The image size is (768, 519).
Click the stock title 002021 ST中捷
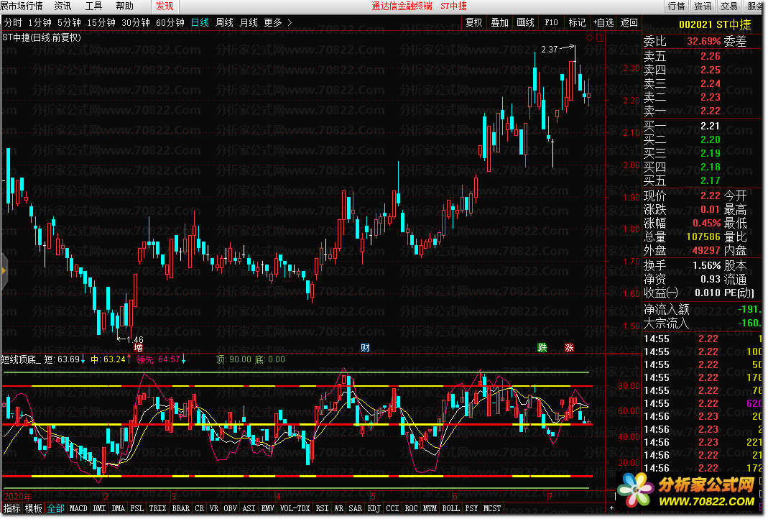coord(715,24)
